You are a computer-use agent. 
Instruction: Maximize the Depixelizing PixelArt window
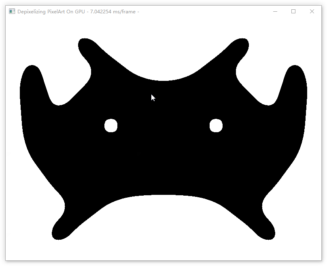293,11
